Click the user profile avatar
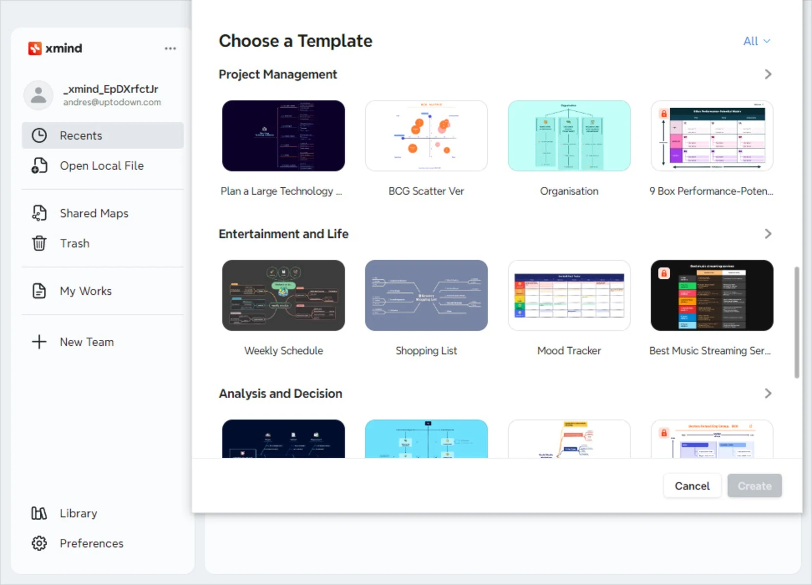The width and height of the screenshot is (812, 585). [x=39, y=95]
